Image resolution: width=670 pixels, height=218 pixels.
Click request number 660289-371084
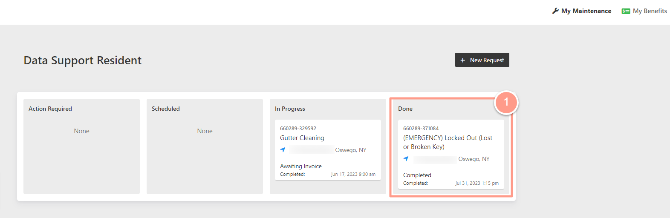pyautogui.click(x=421, y=128)
